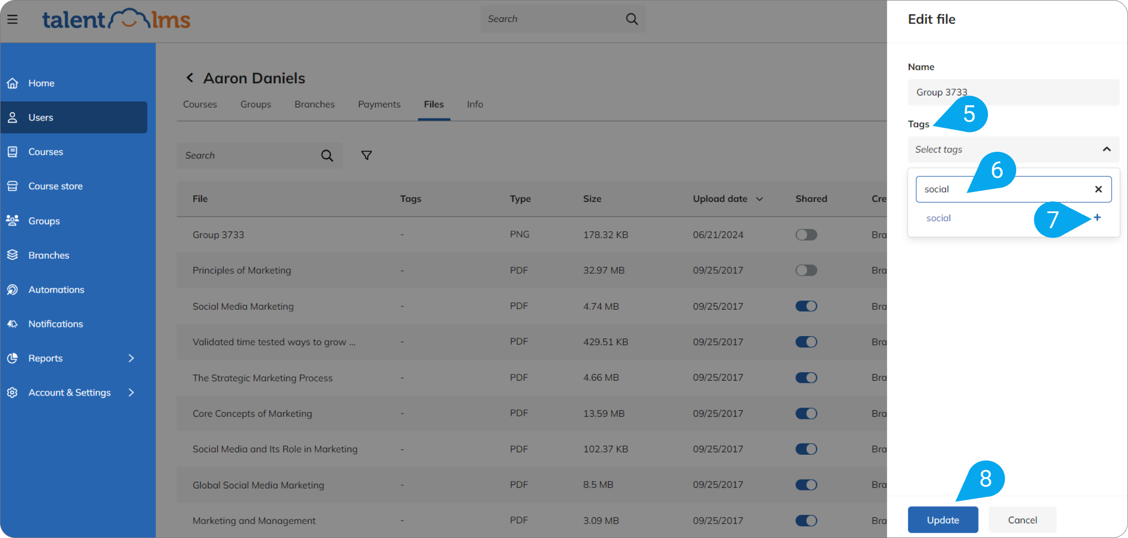The width and height of the screenshot is (1128, 538).
Task: Click file name Marketing and Management
Action: coord(254,521)
